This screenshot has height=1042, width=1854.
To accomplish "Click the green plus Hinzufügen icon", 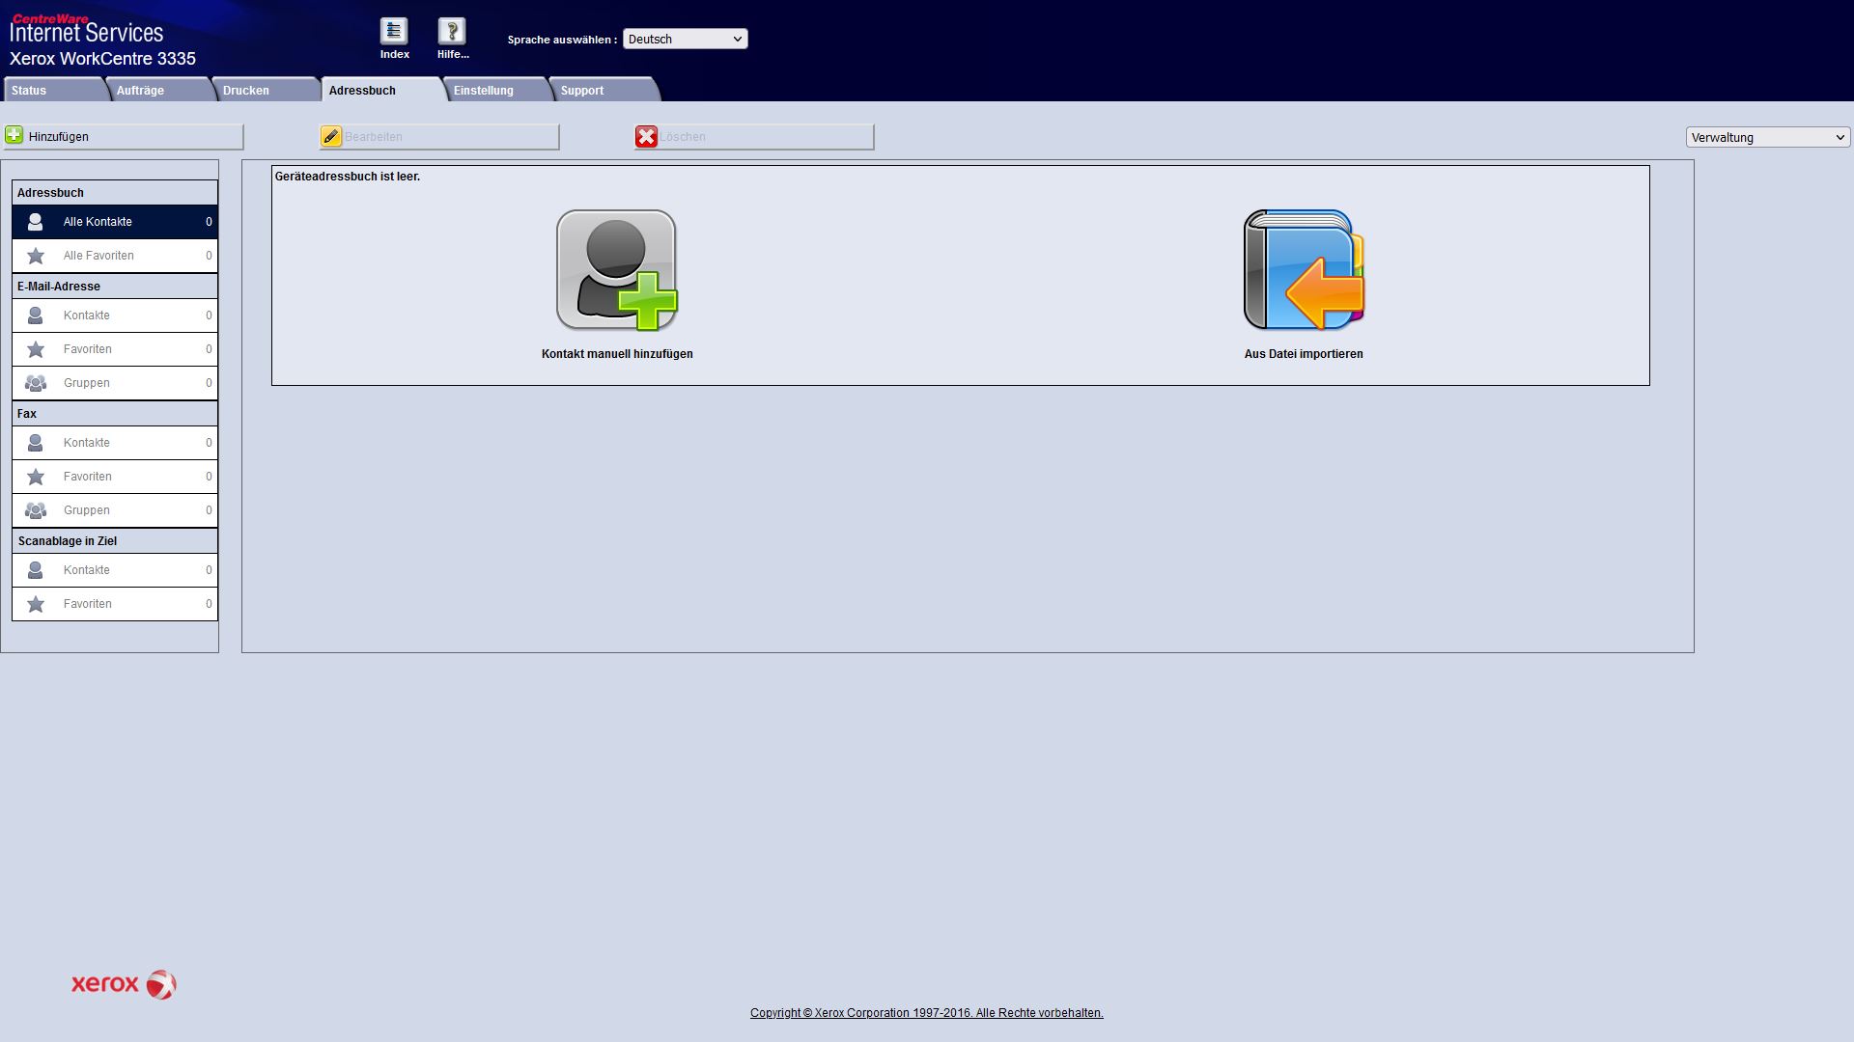I will click(x=14, y=136).
